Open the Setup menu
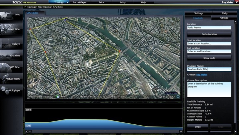Screen dimensions: 239x135 (x=122, y=2)
